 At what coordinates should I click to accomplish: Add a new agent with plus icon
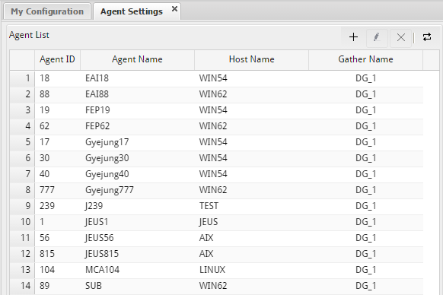click(x=353, y=37)
